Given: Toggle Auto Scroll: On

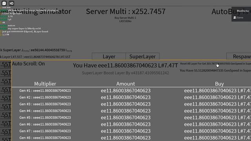Looking at the screenshot, I should pyautogui.click(x=28, y=63).
